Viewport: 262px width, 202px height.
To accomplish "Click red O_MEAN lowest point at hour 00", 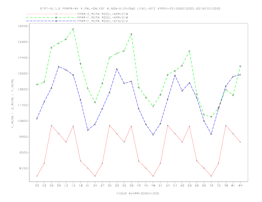I will 37,176.
